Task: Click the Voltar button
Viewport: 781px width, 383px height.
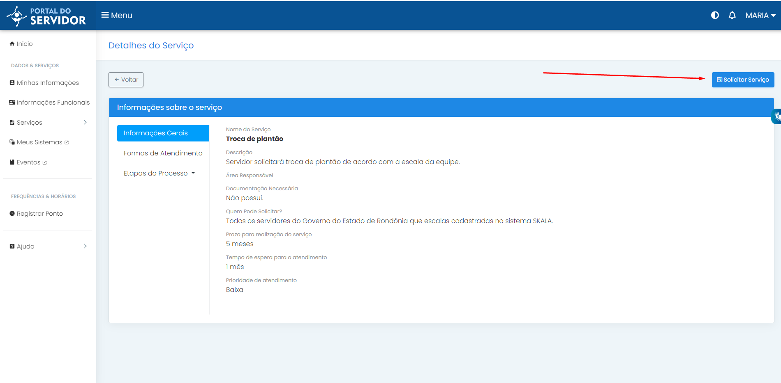Action: point(126,80)
